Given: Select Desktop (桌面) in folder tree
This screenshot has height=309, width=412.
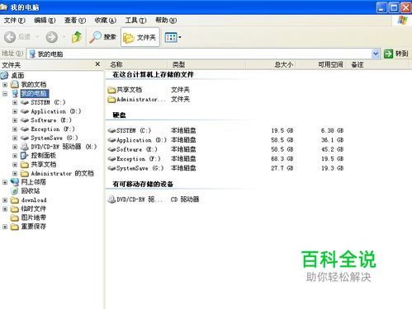Looking at the screenshot, I should pos(17,76).
